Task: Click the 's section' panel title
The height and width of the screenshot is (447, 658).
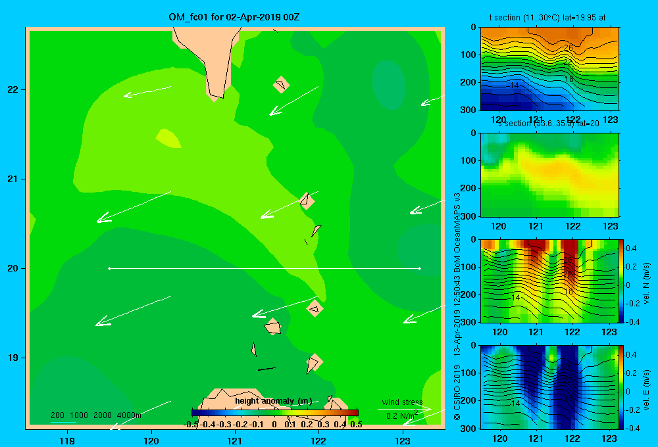Action: pyautogui.click(x=548, y=124)
